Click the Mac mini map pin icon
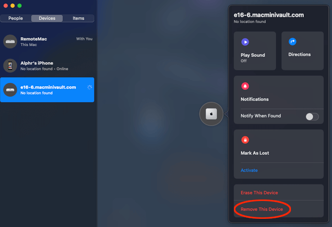This screenshot has width=332, height=227. click(211, 114)
